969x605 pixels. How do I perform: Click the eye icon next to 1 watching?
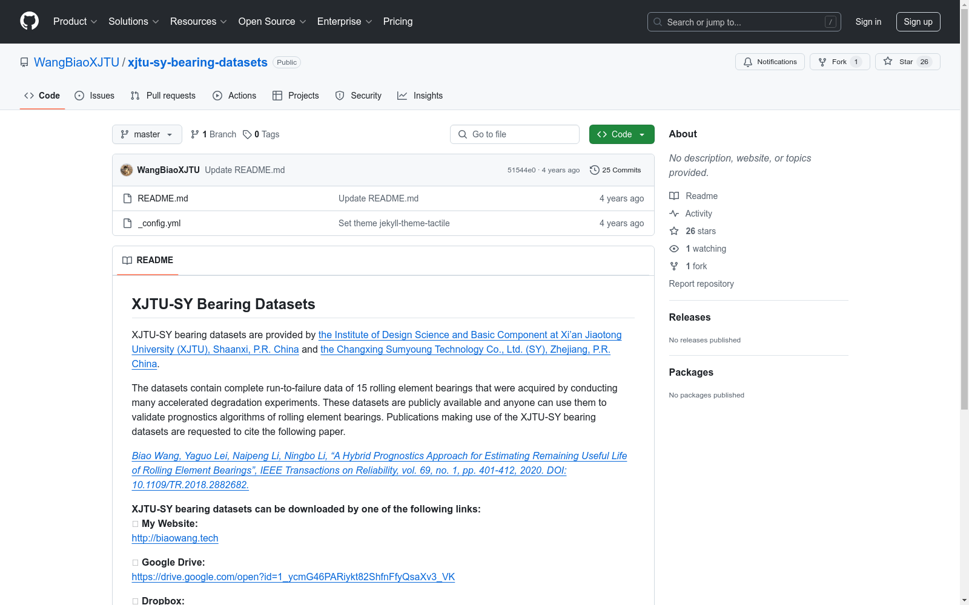[x=674, y=249]
